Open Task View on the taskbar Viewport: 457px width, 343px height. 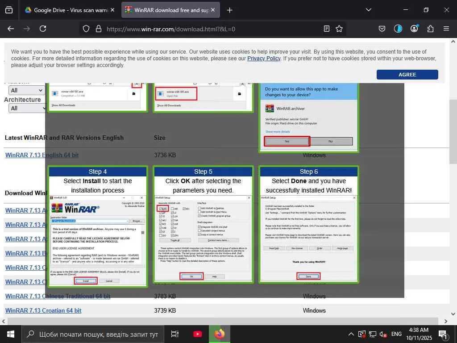tap(175, 334)
